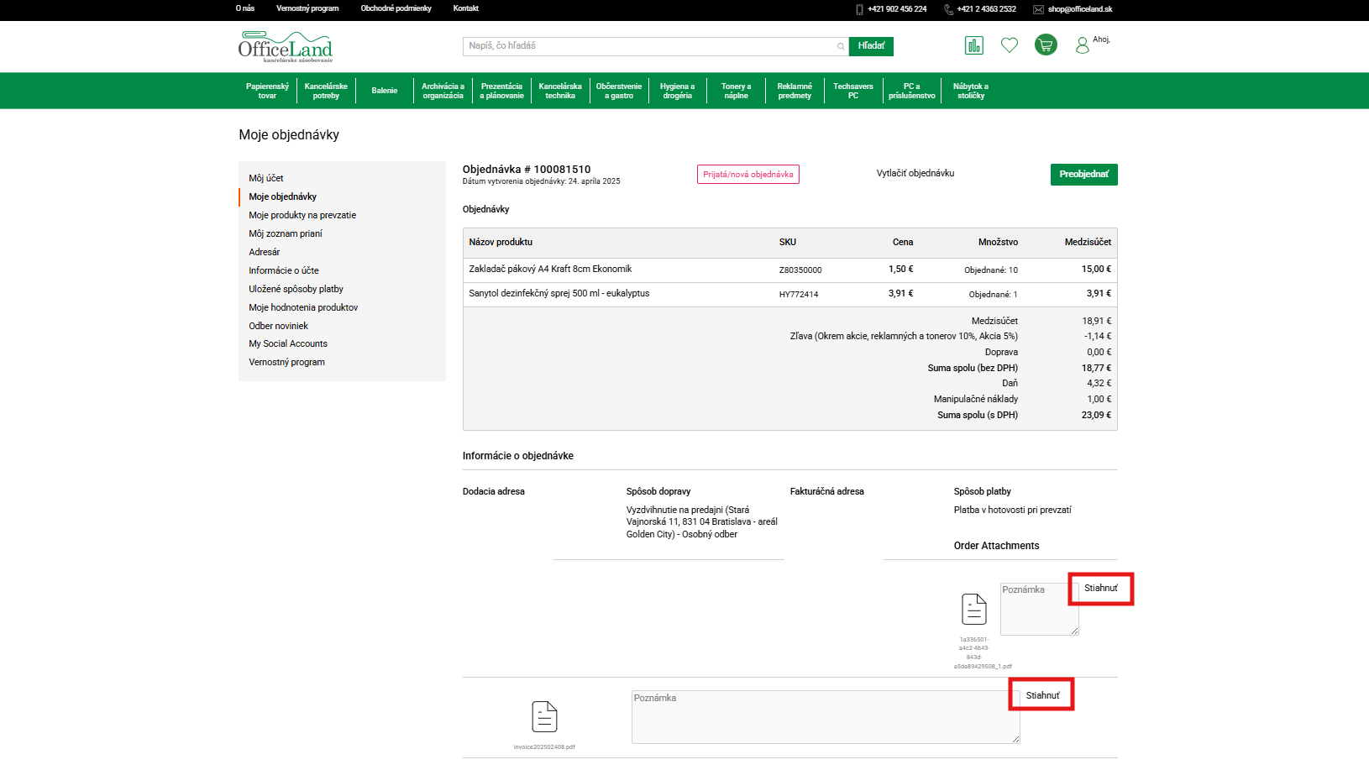Open the O nás top link

tap(245, 8)
